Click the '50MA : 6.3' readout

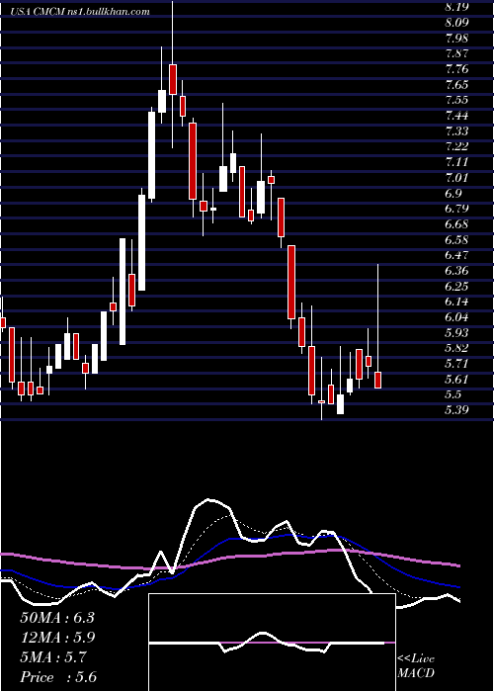57,618
